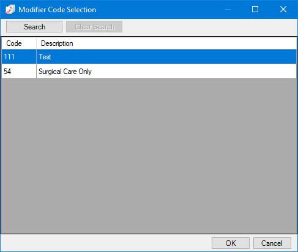This screenshot has width=298, height=252.
Task: Click the Search button
Action: 34,27
